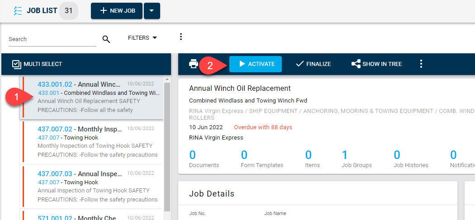
Task: Click the 31 job count badge
Action: coord(68,10)
